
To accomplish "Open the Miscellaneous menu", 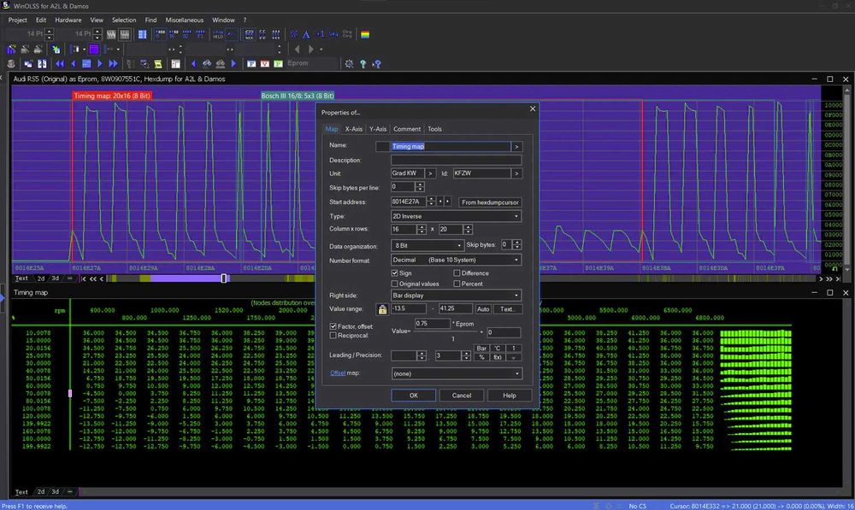I will [185, 21].
